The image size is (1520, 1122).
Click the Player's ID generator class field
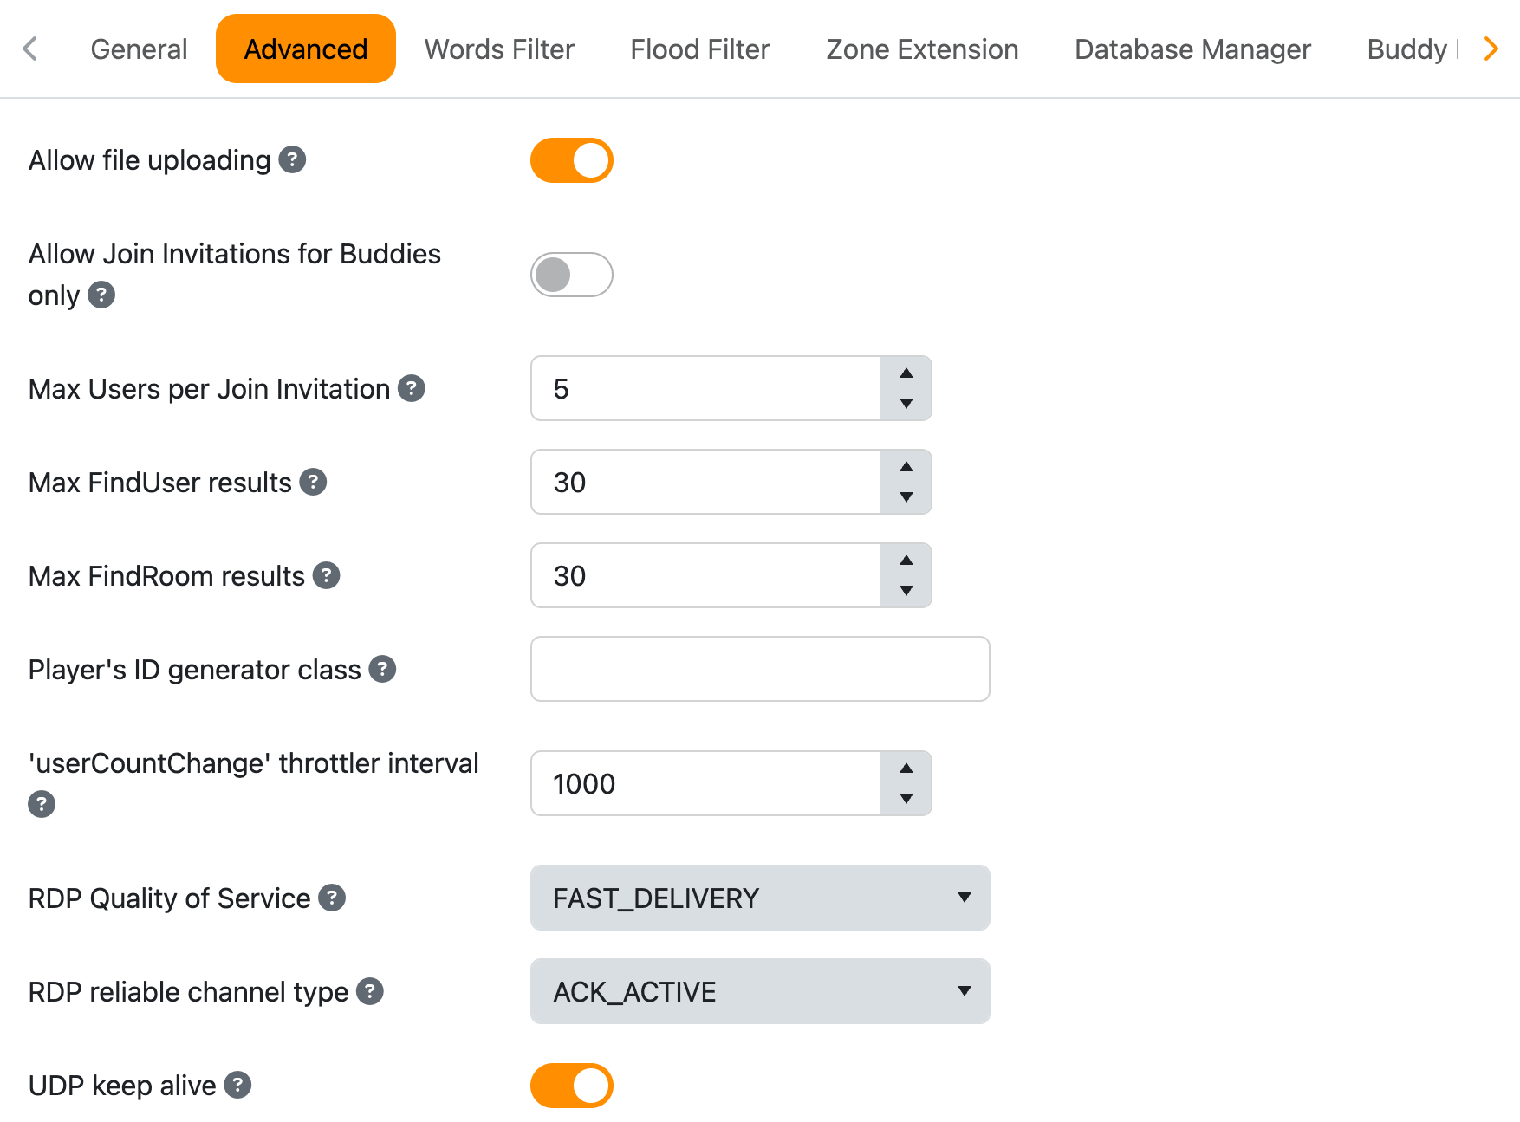pyautogui.click(x=759, y=669)
